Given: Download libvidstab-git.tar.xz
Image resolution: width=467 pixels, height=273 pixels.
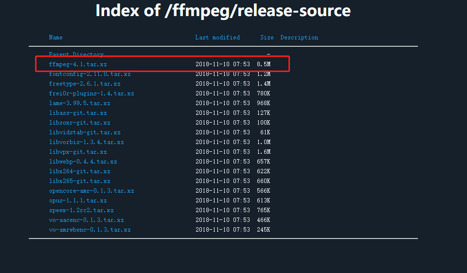Looking at the screenshot, I should pos(85,132).
